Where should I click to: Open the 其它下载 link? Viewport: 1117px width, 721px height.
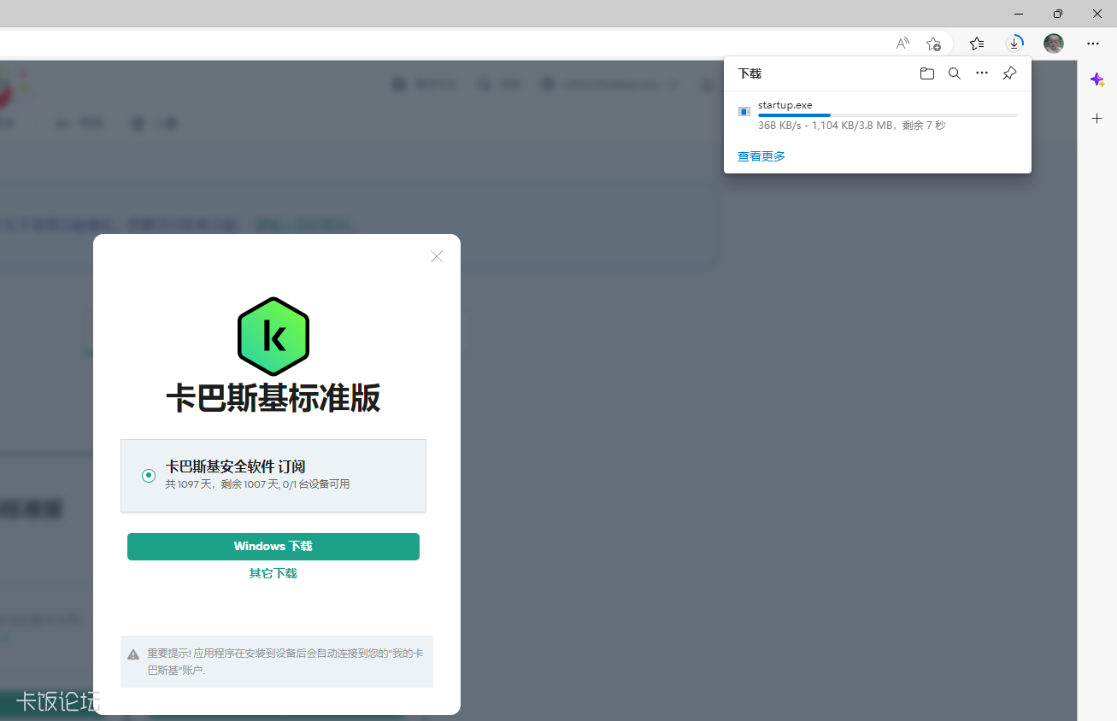click(273, 573)
